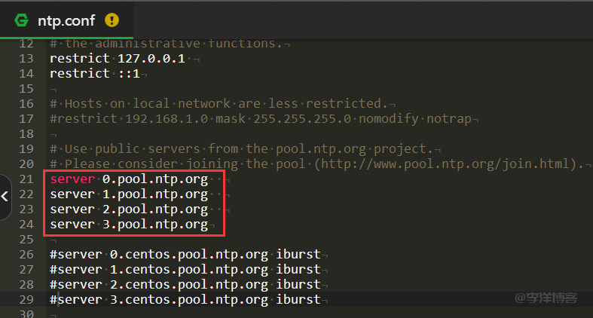
Task: Expand the left sidebar with chevron arrow
Action: pyautogui.click(x=5, y=196)
